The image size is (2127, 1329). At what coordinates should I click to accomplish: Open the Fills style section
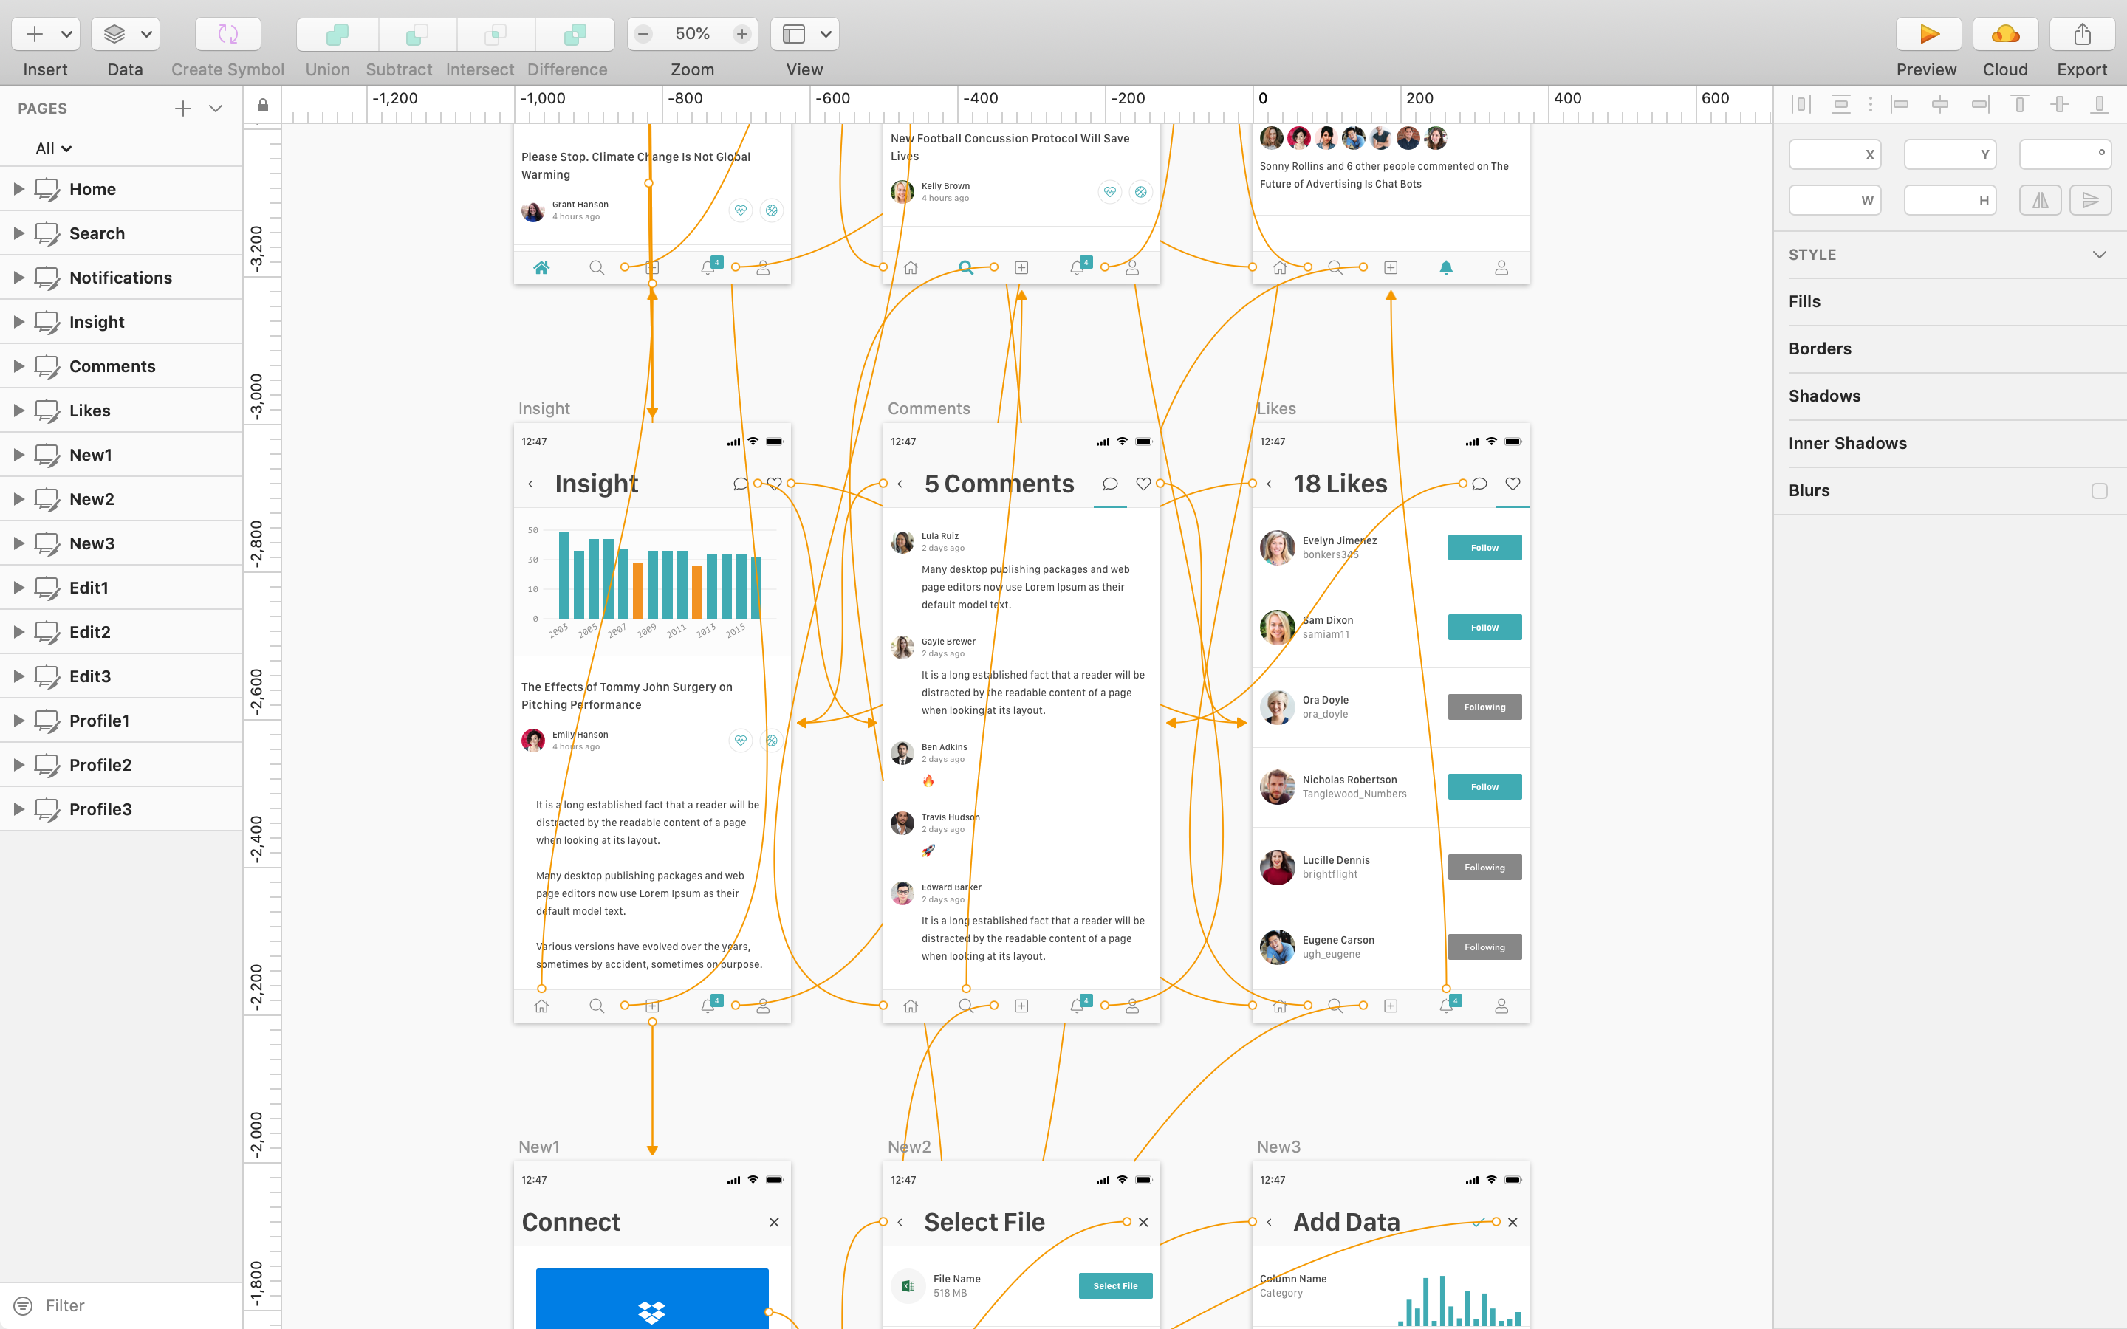1950,301
